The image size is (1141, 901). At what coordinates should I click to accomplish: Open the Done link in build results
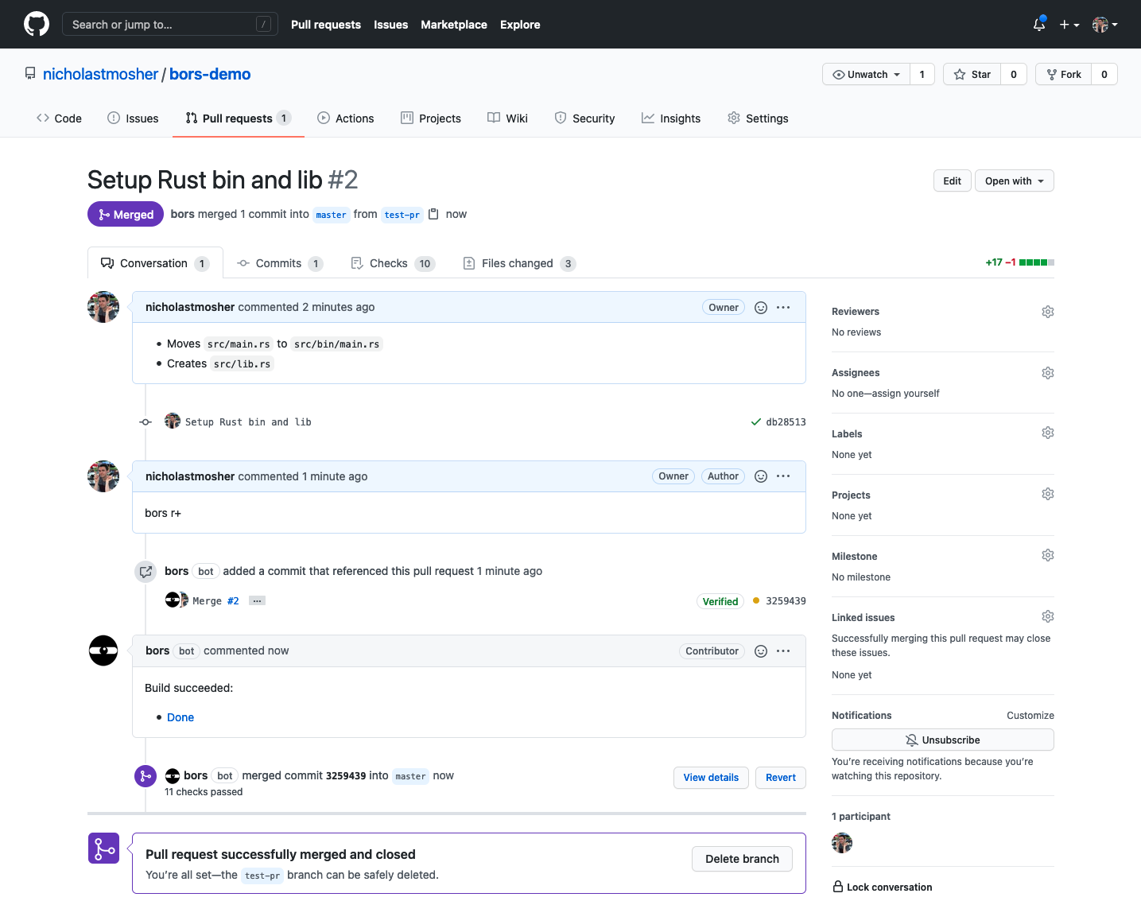point(180,717)
